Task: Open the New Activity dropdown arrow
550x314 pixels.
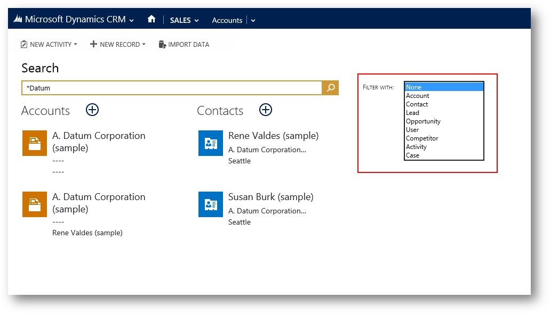Action: [x=75, y=45]
